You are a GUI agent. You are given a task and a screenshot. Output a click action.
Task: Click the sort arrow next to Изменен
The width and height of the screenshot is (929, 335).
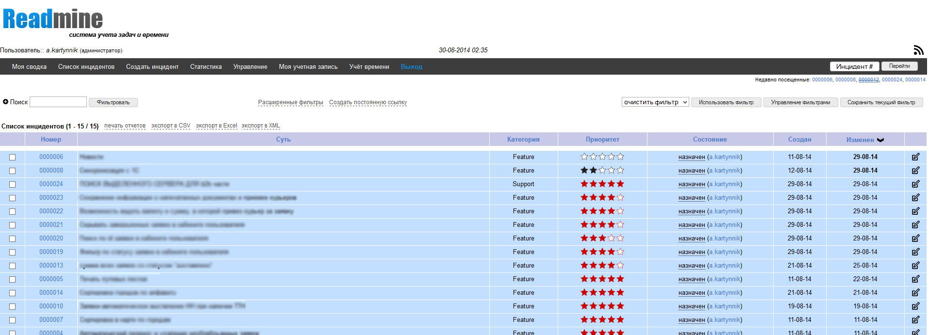[x=880, y=140]
